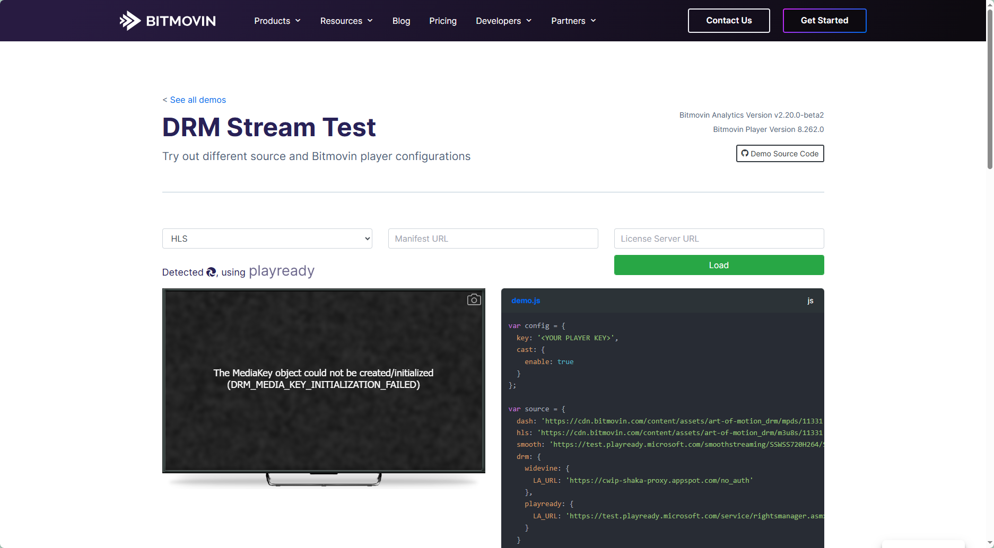Focus the License Server URL field
This screenshot has height=548, width=994.
719,238
